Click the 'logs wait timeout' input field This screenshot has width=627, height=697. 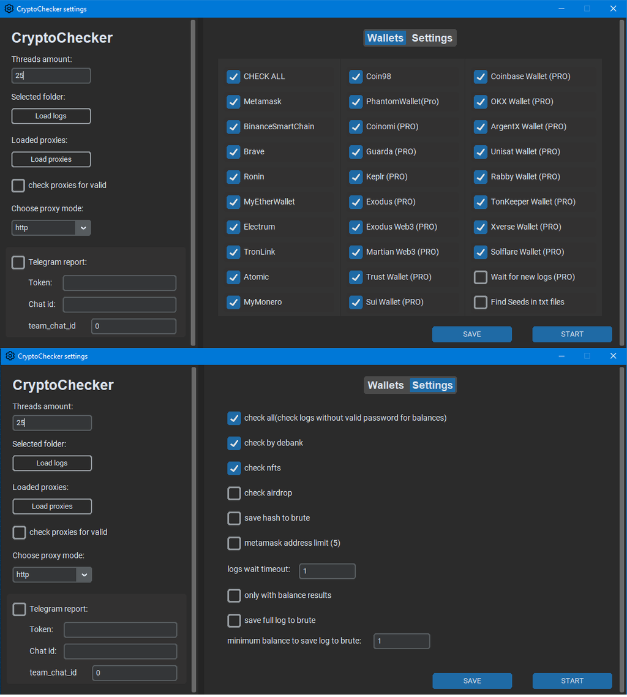(x=327, y=571)
